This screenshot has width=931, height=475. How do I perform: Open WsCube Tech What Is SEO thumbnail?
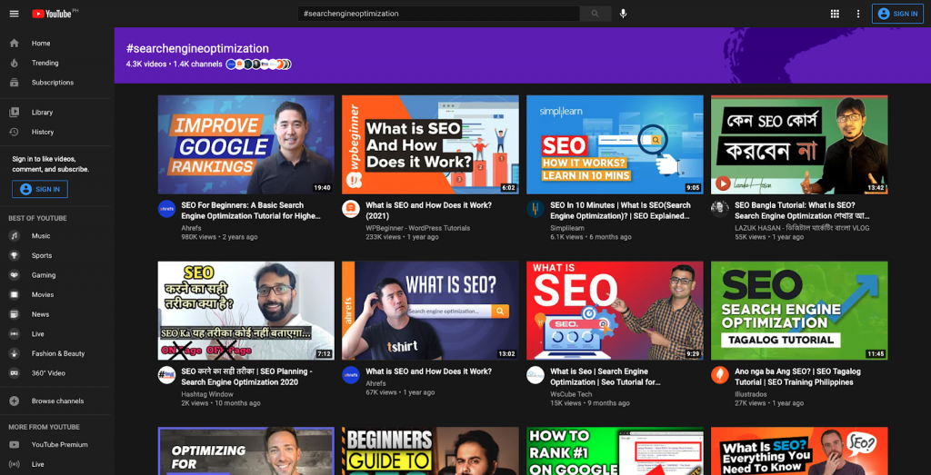tap(615, 311)
